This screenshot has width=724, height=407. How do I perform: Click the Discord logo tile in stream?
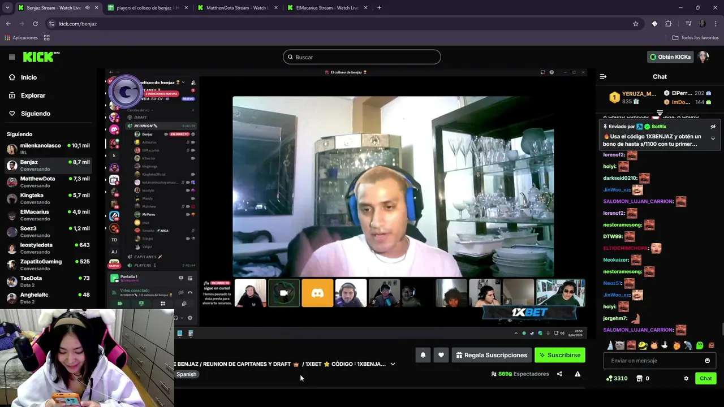[x=317, y=293]
